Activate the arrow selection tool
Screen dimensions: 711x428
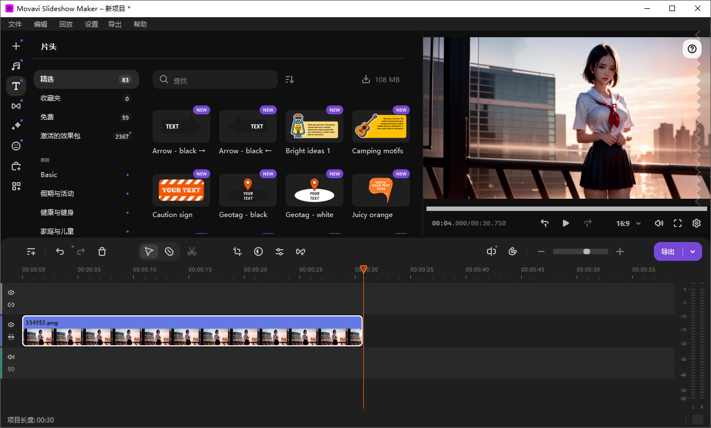149,251
